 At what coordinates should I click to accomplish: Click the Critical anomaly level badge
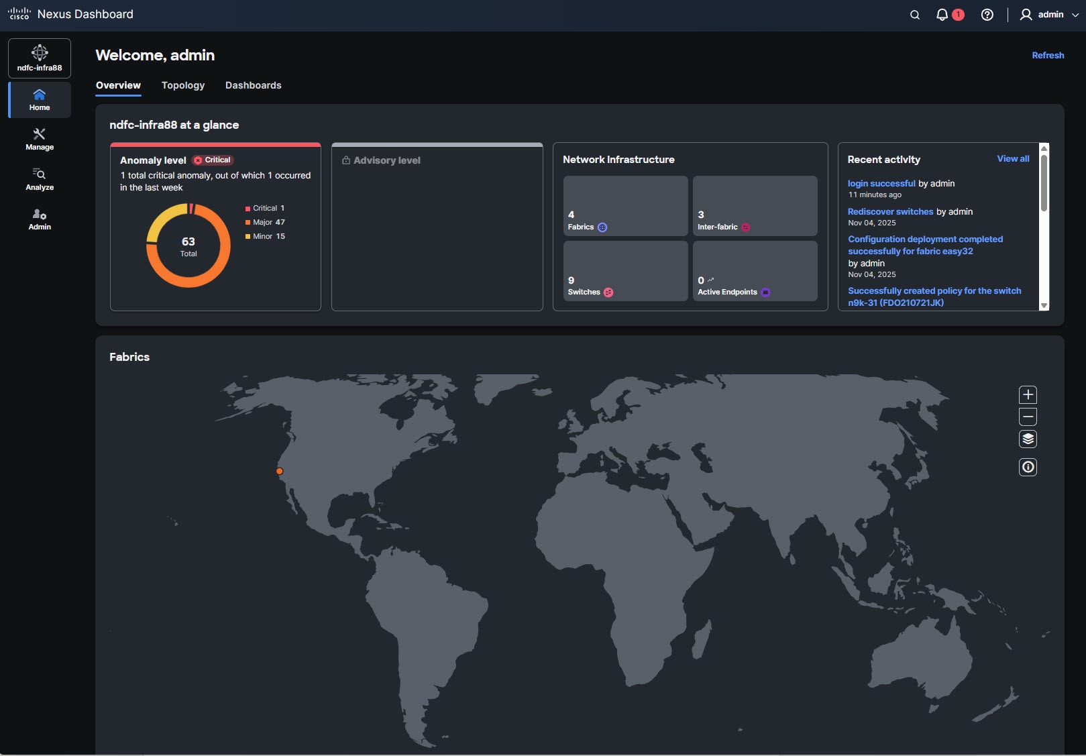click(213, 160)
